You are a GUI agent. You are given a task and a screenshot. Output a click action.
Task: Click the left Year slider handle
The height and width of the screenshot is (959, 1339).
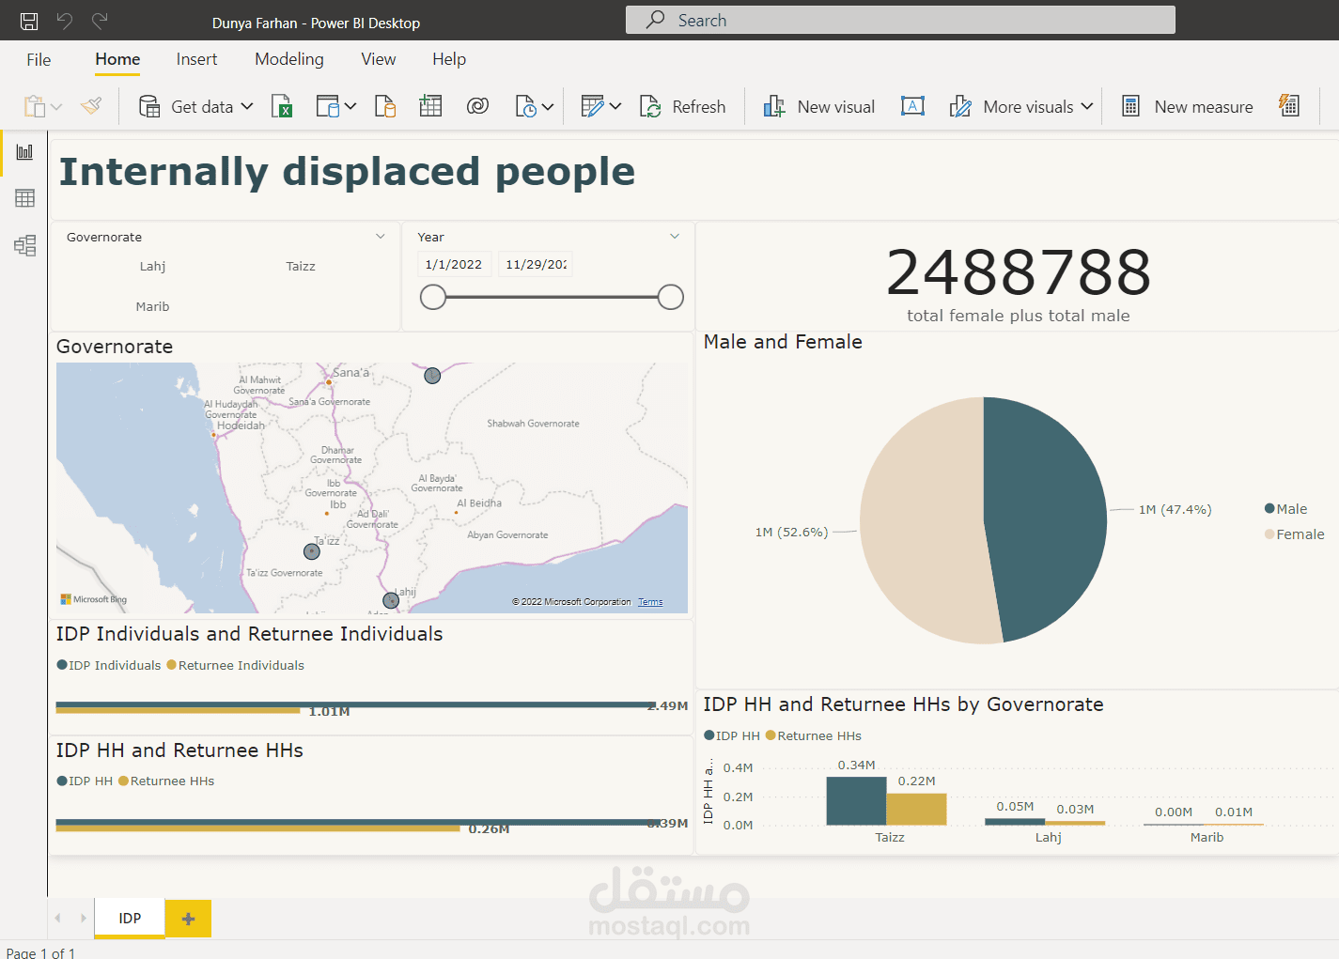433,298
